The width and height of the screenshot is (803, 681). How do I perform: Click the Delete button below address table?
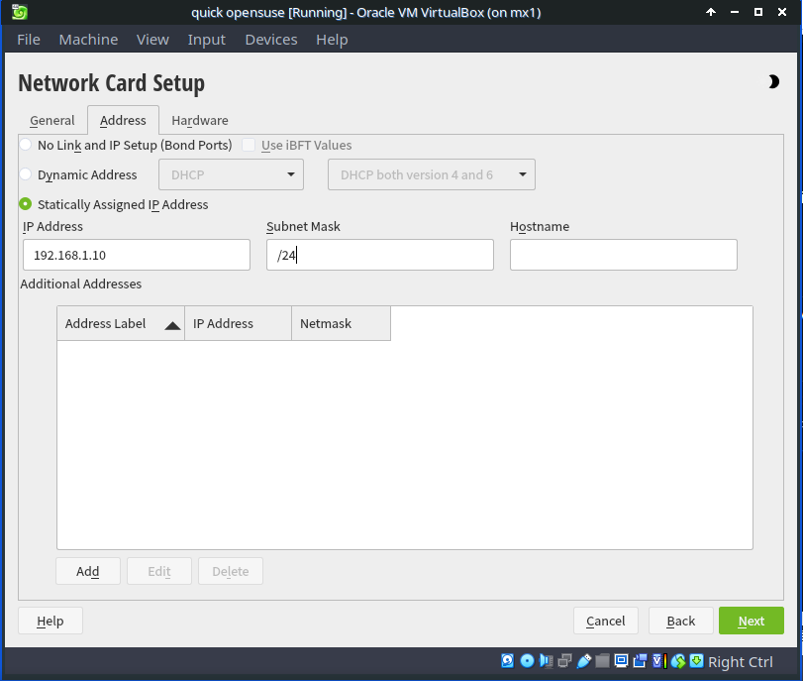[x=231, y=571]
